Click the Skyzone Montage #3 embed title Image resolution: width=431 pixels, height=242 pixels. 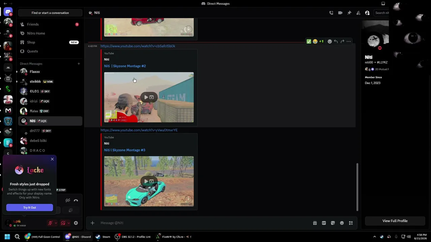coord(125,150)
